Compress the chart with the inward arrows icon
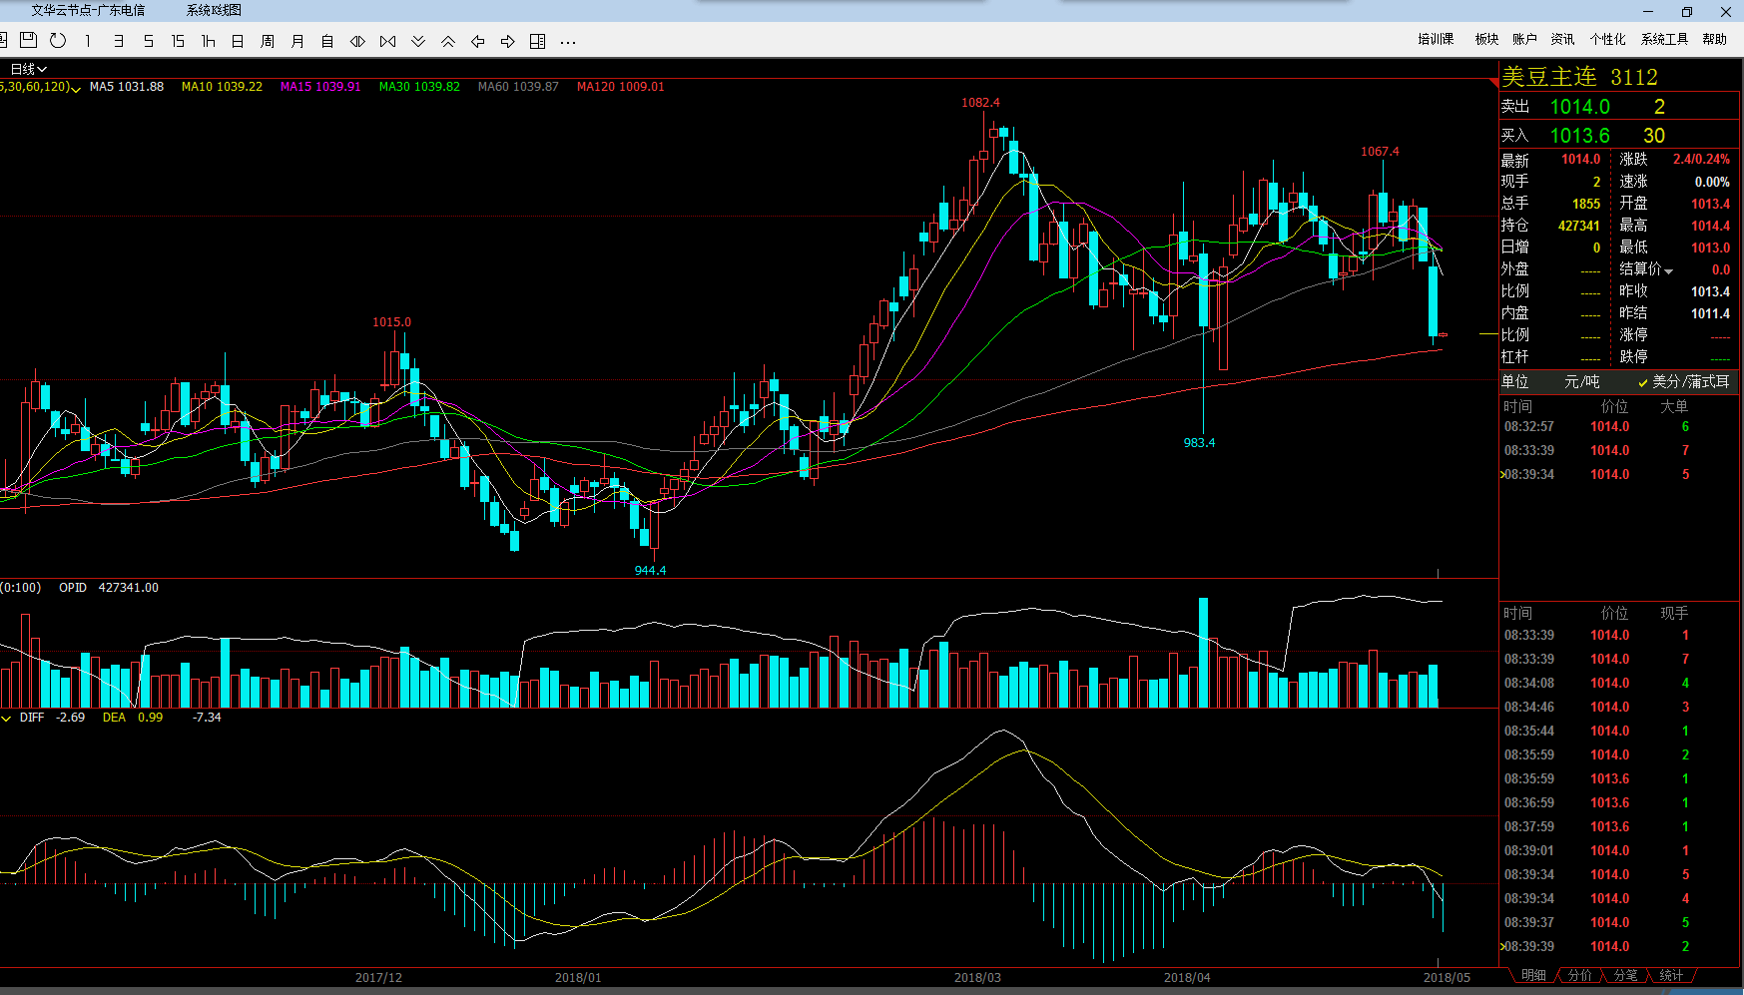1744x995 pixels. coord(357,41)
